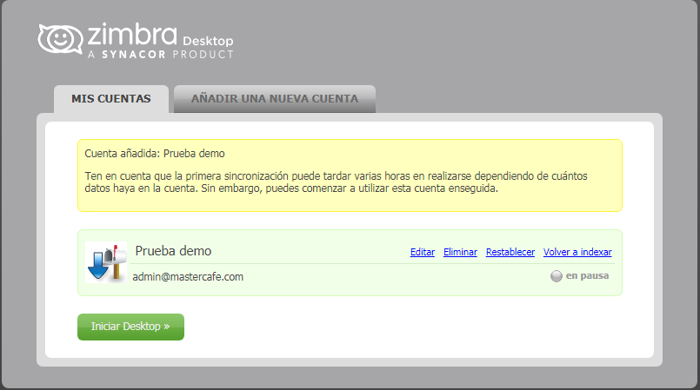Click the 'en pausa' status text
This screenshot has width=700, height=390.
tap(587, 276)
